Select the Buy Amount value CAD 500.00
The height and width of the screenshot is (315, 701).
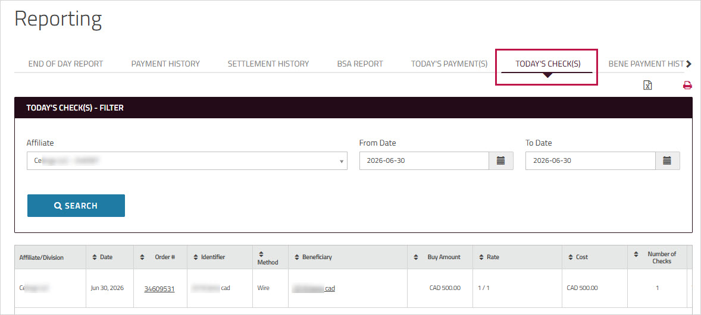445,288
